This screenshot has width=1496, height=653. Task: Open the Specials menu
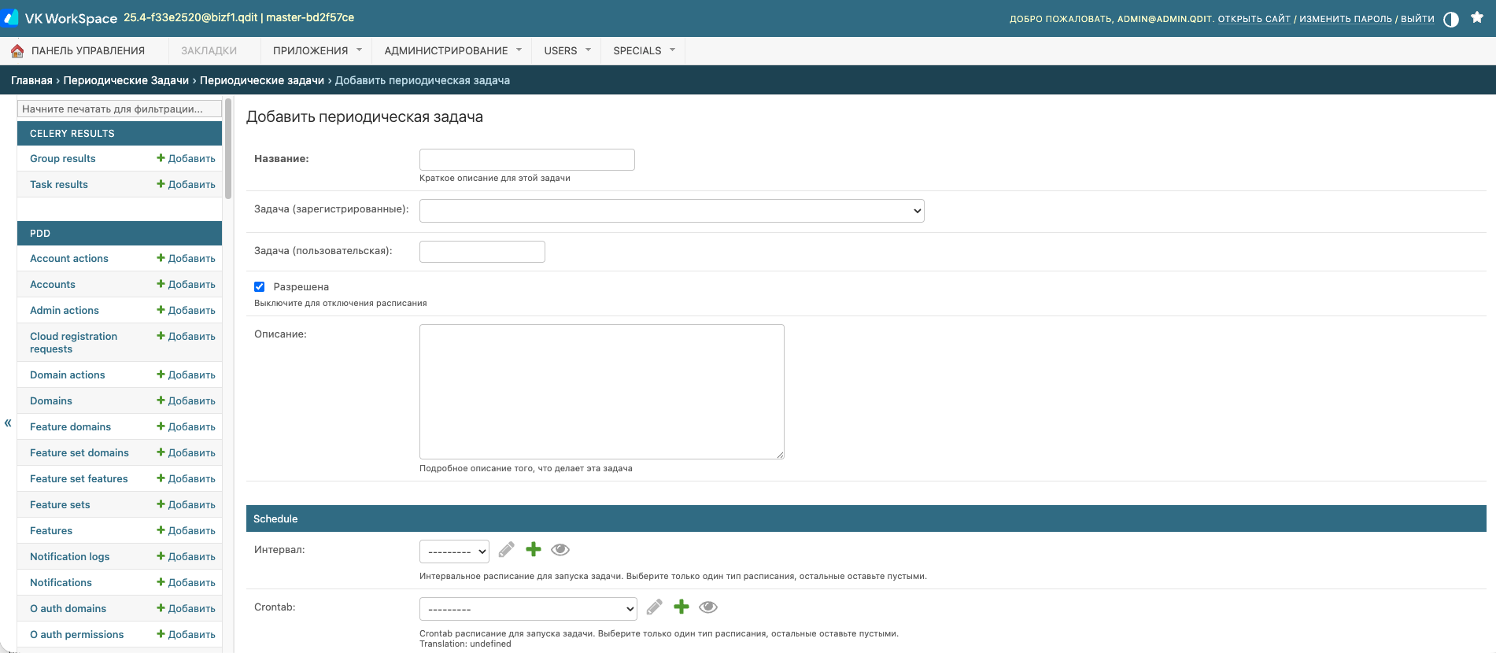tap(644, 51)
